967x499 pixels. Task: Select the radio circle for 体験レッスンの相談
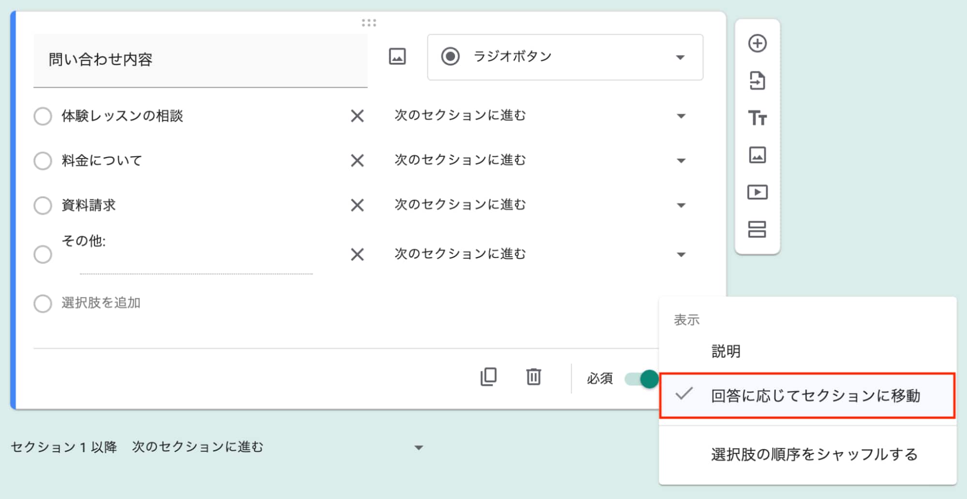click(43, 116)
